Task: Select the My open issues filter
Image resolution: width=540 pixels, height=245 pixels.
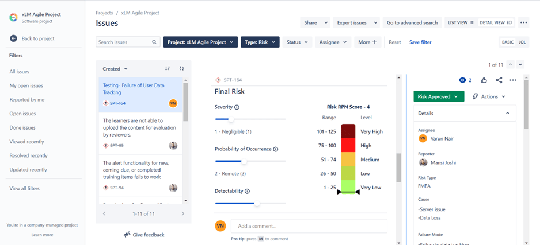Action: (26, 86)
